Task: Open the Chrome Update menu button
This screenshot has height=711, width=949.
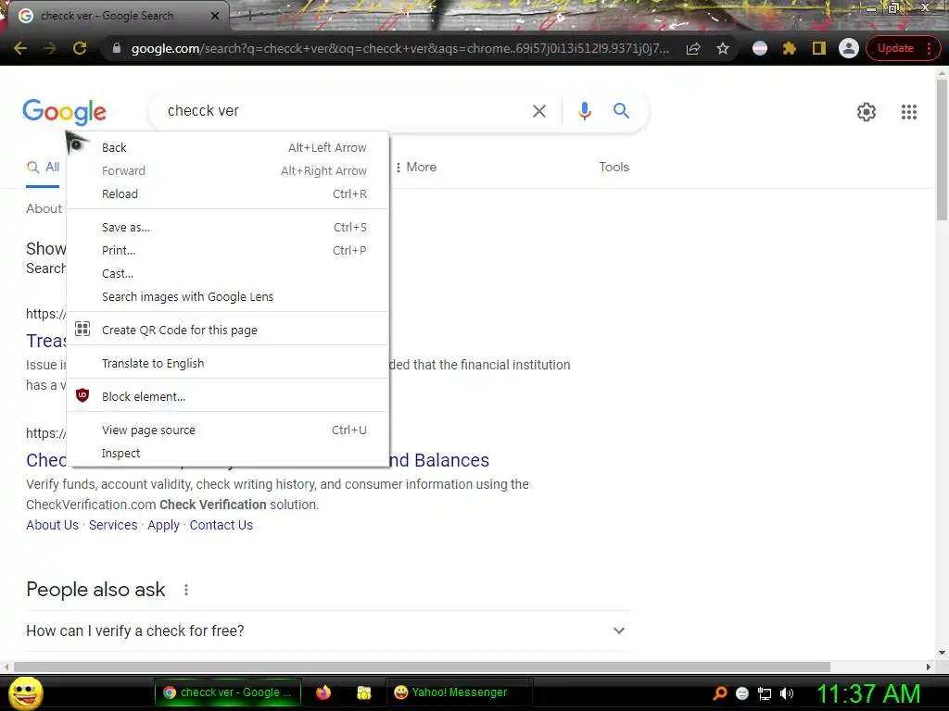Action: pyautogui.click(x=903, y=48)
